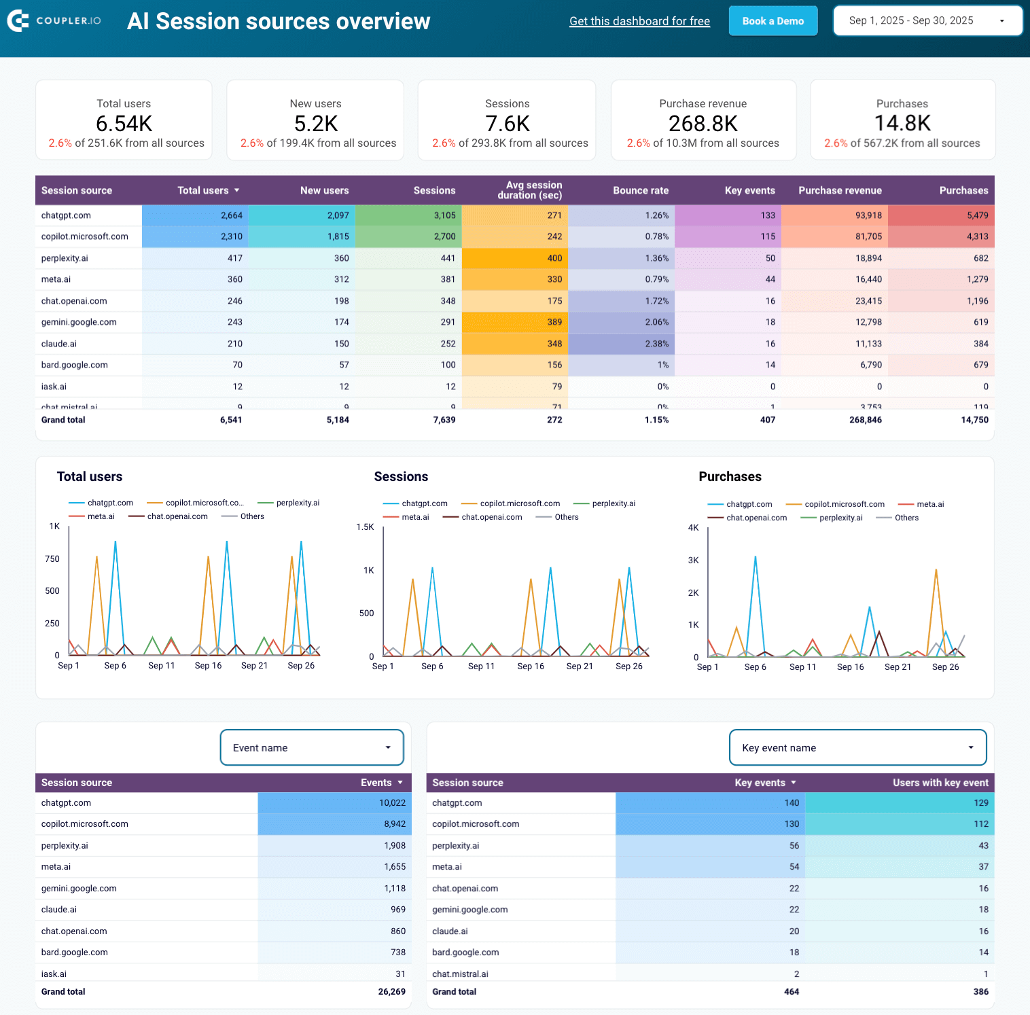Click the Total users sort arrow icon
This screenshot has height=1015, width=1030.
[x=236, y=191]
